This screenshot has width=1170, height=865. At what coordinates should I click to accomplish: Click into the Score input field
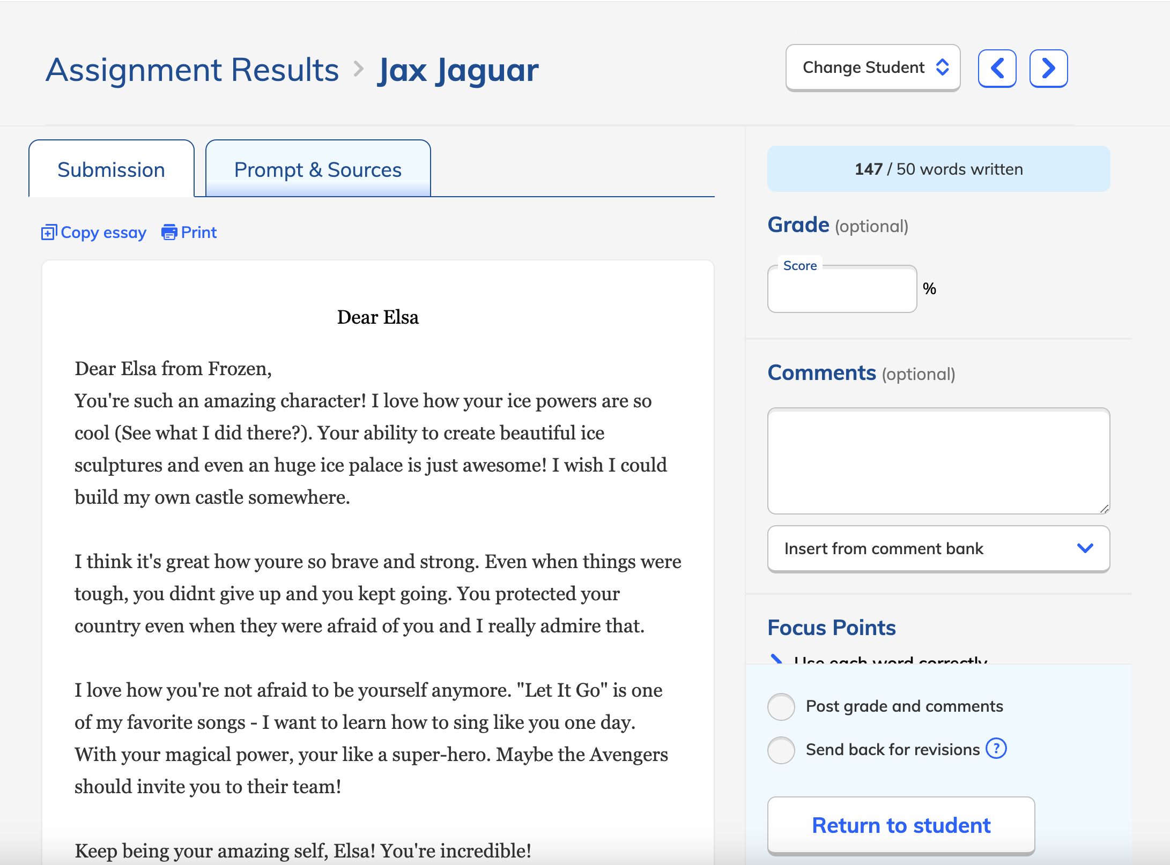pyautogui.click(x=842, y=289)
